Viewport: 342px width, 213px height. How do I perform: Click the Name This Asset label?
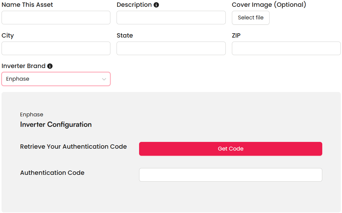(x=27, y=5)
